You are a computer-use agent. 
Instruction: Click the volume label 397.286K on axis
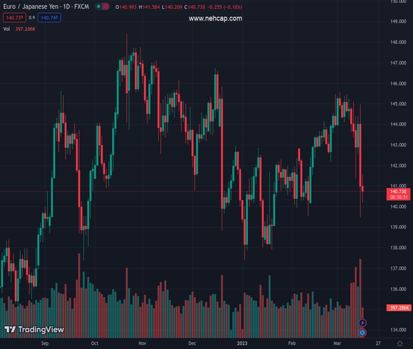point(398,308)
